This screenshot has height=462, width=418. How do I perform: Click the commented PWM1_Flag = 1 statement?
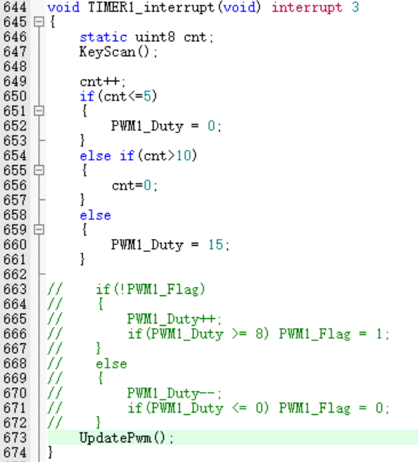334,334
